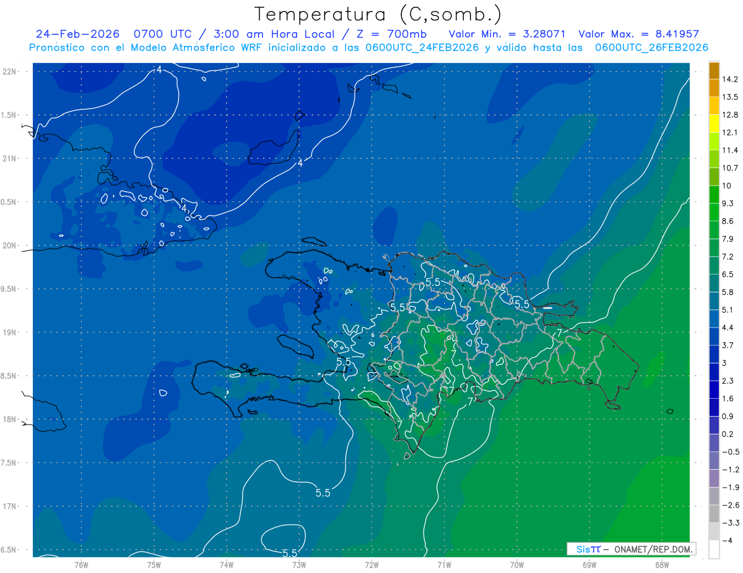Click the 17N latitude label
The image size is (743, 573).
9,507
